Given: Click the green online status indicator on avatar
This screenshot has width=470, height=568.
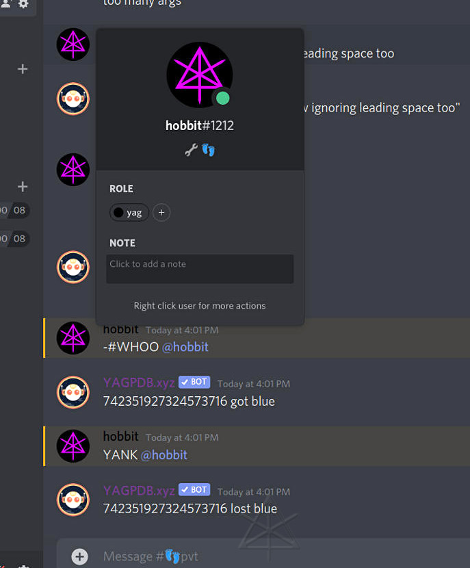Looking at the screenshot, I should tap(223, 98).
